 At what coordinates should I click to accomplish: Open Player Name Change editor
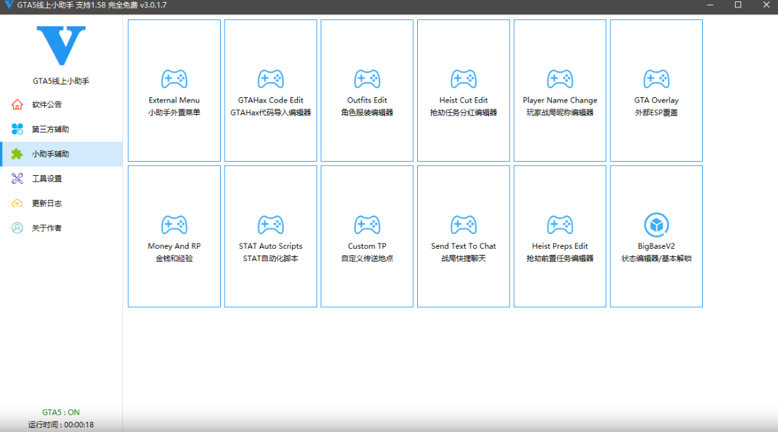click(x=560, y=91)
